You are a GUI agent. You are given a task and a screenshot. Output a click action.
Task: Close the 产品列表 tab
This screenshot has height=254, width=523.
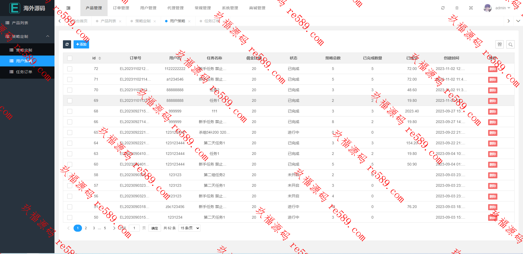(x=120, y=21)
